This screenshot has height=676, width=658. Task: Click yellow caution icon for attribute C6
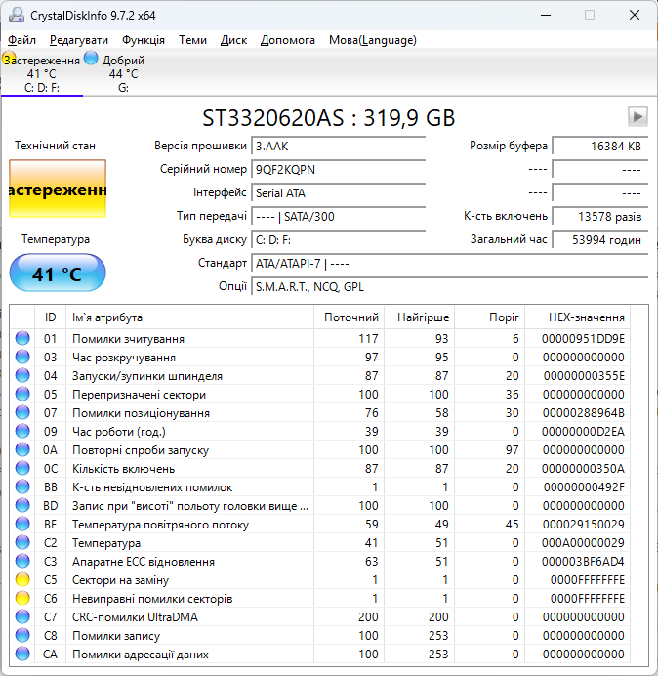pos(22,598)
